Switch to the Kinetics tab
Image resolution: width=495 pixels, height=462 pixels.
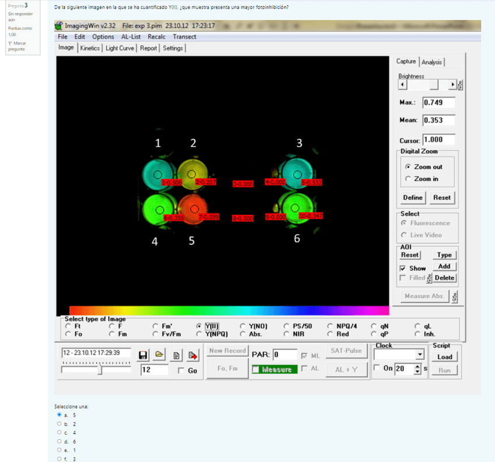pos(90,48)
